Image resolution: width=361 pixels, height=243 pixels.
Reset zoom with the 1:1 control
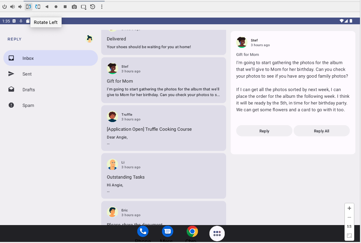coord(349,226)
